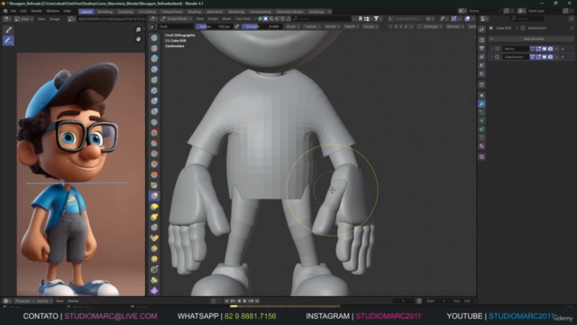Viewport: 577px width, 325px height.
Task: Select the Snake Hook sculpt brush
Action: click(154, 217)
